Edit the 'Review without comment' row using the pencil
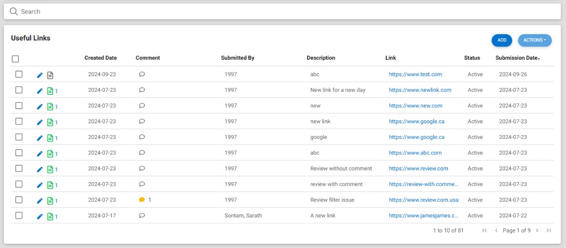The image size is (566, 248). [40, 169]
